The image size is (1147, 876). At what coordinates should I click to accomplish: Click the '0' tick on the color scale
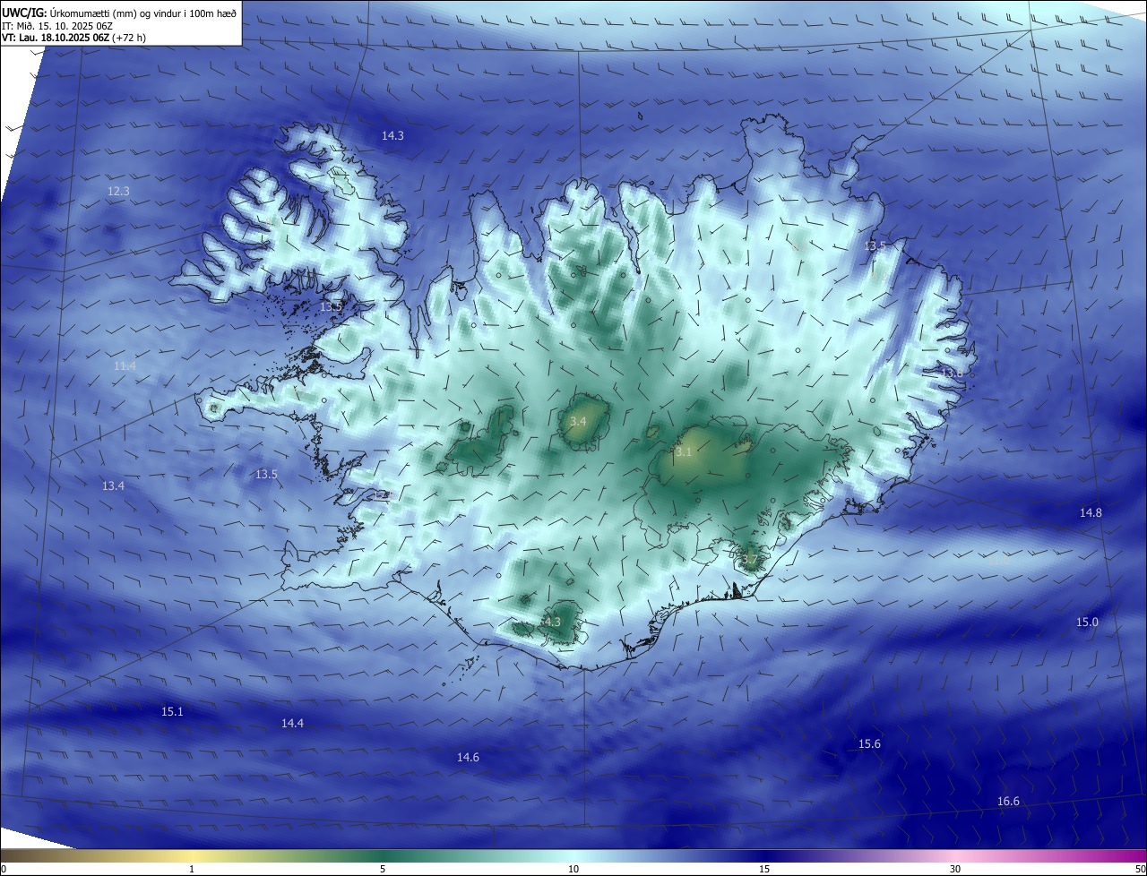pyautogui.click(x=4, y=869)
